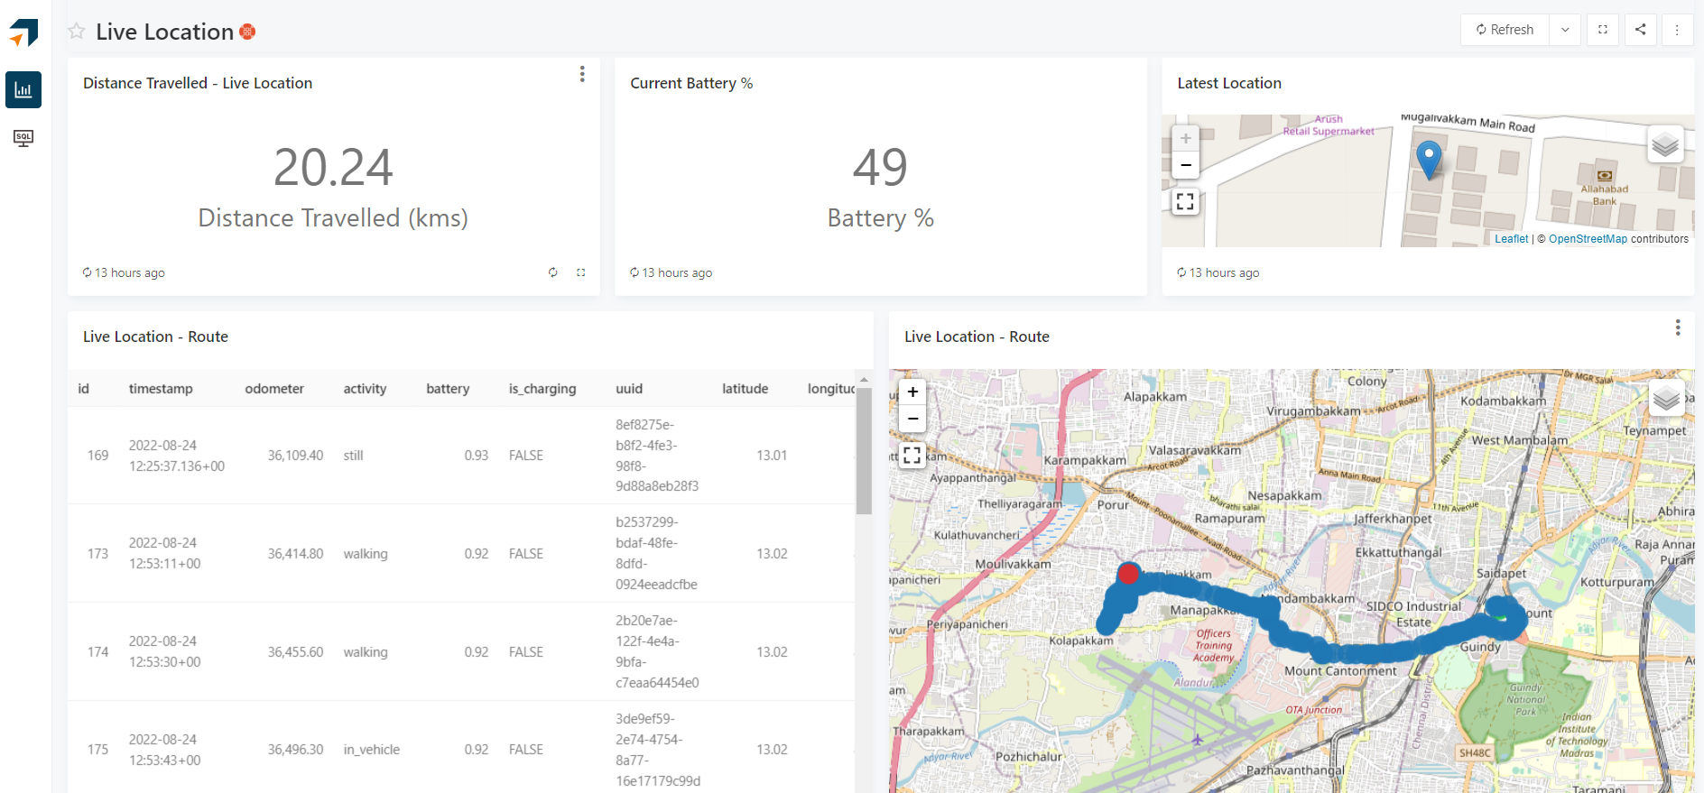This screenshot has height=793, width=1704.
Task: Open Live Location Route map widget menu
Action: tap(1677, 327)
